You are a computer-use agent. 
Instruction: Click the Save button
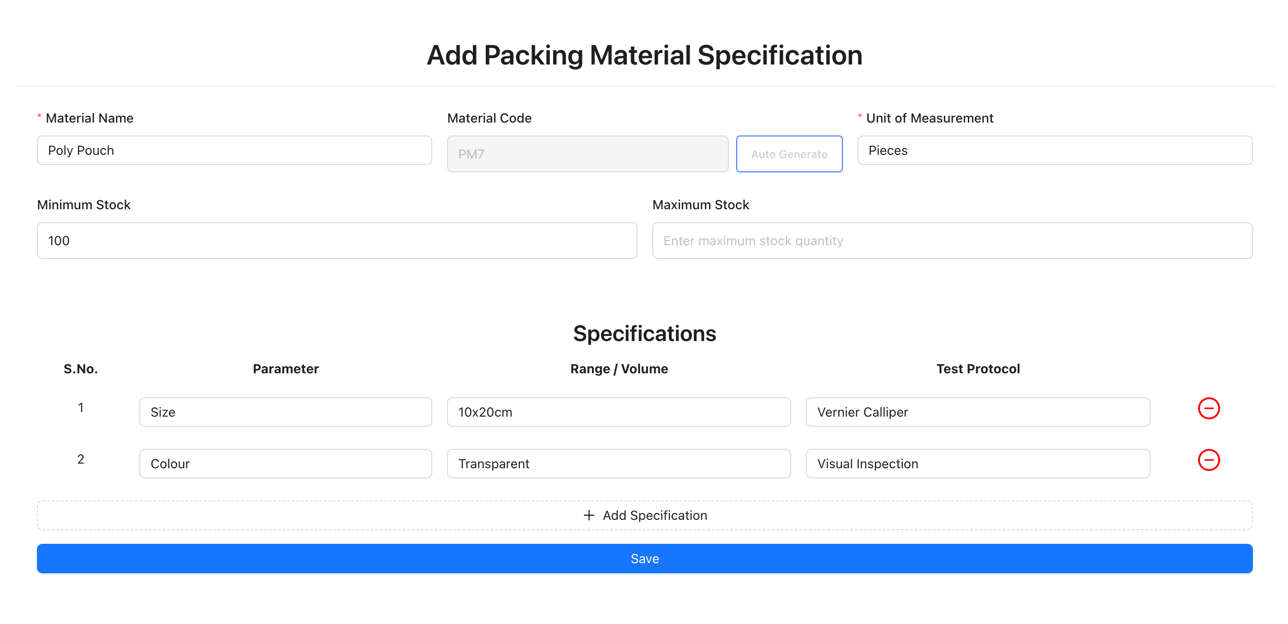point(644,558)
